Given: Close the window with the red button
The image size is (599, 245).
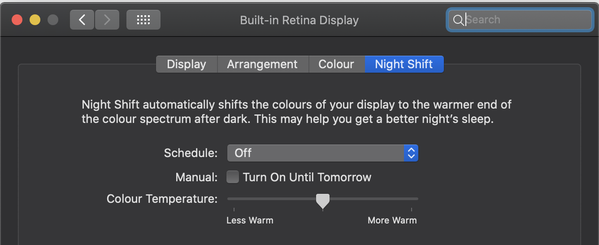Looking at the screenshot, I should point(17,20).
